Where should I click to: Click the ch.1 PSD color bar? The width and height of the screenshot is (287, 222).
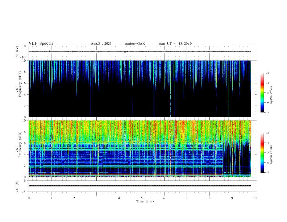(262, 93)
